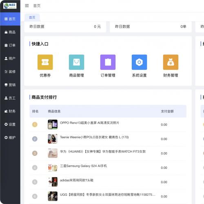Open the 营销 sidebar section
Image resolution: width=204 pixels, height=204 pixels.
pyautogui.click(x=10, y=85)
